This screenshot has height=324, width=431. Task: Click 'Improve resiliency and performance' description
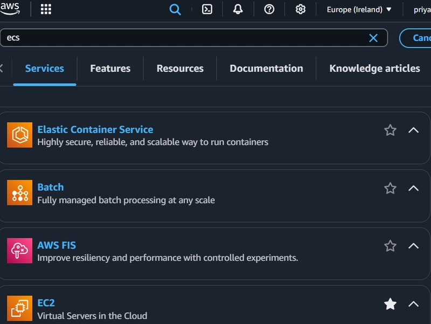point(168,258)
